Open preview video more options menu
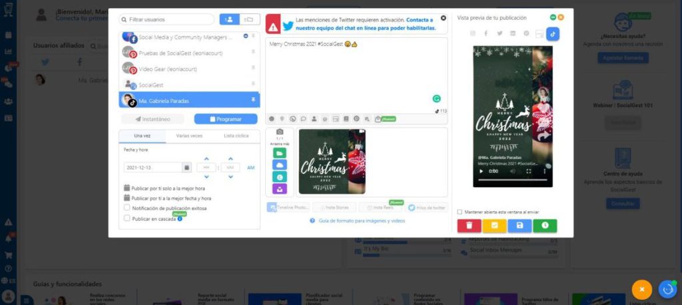682x305 pixels. point(545,171)
